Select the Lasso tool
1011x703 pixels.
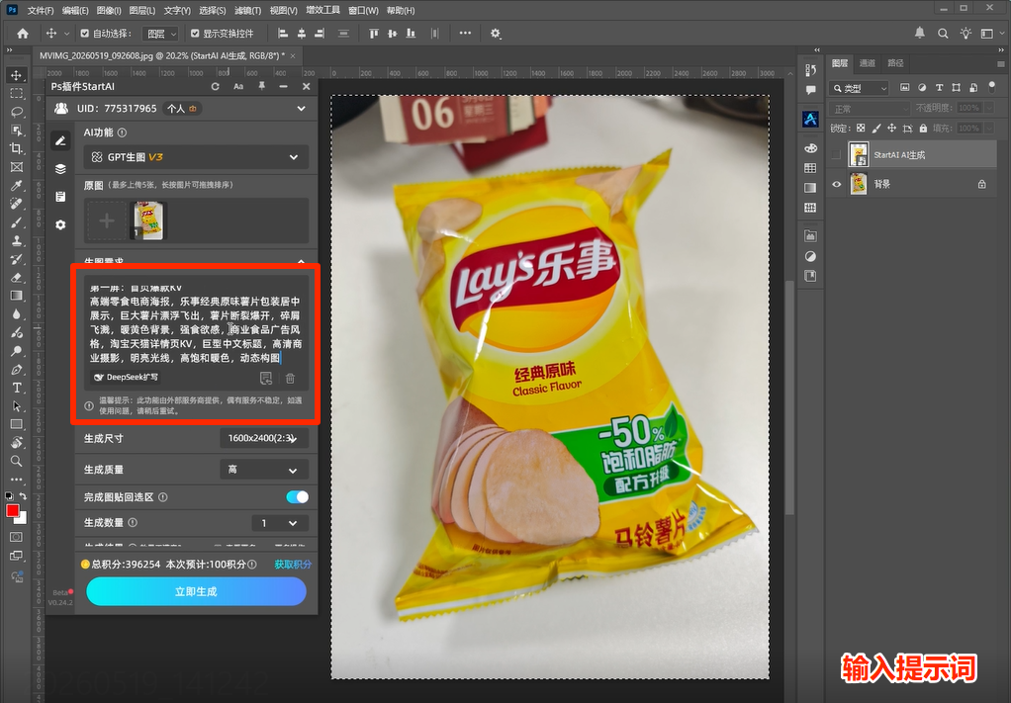pyautogui.click(x=17, y=112)
